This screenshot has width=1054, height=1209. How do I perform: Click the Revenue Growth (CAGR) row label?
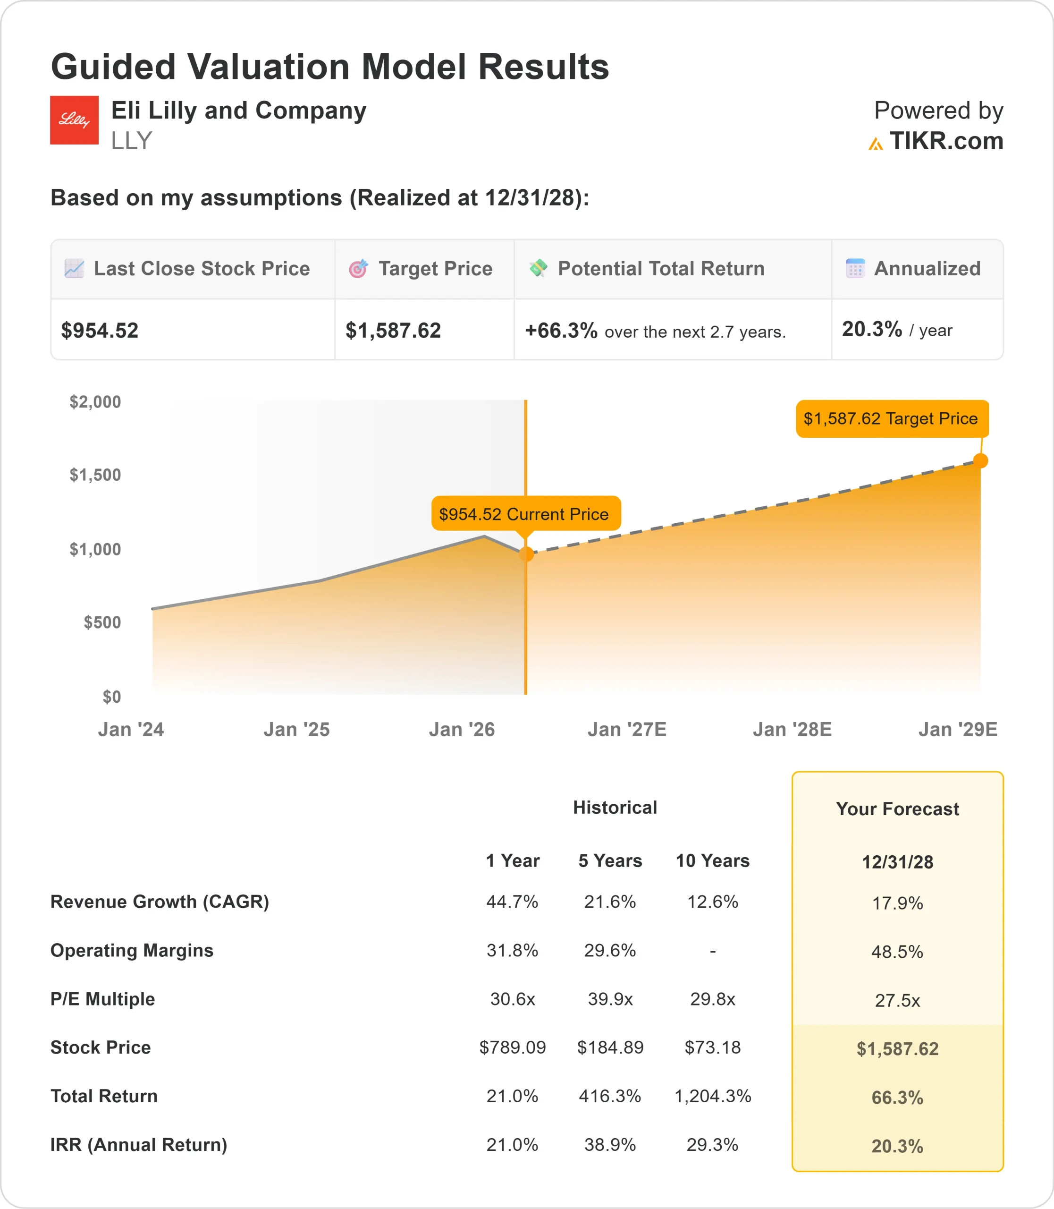coord(160,902)
